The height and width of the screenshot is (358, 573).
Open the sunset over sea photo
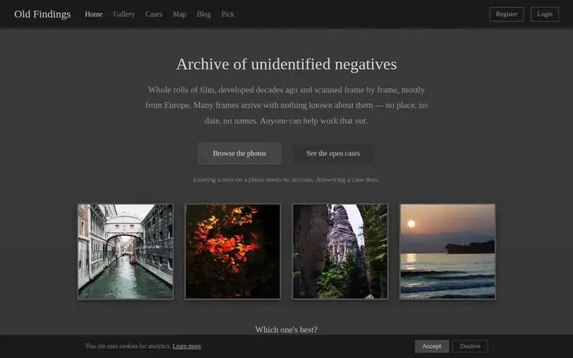(448, 252)
